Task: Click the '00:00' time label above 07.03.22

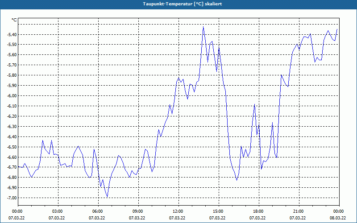Action: tap(17, 211)
